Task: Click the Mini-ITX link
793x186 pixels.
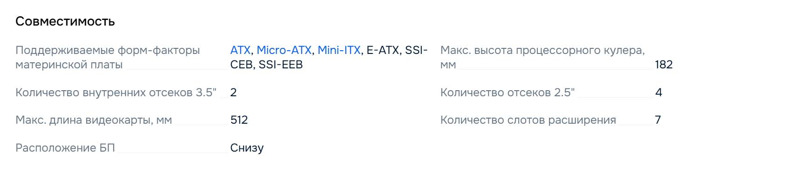Action: click(339, 50)
